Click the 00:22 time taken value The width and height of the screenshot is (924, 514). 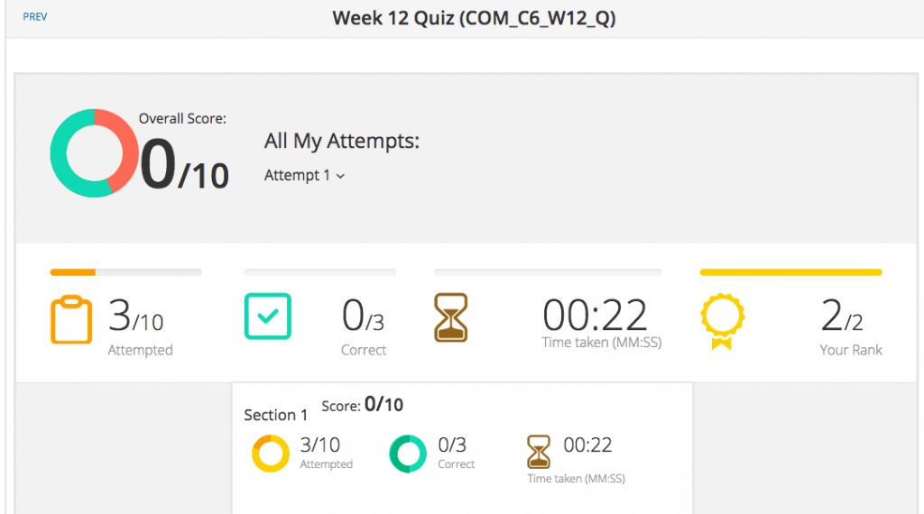point(595,315)
